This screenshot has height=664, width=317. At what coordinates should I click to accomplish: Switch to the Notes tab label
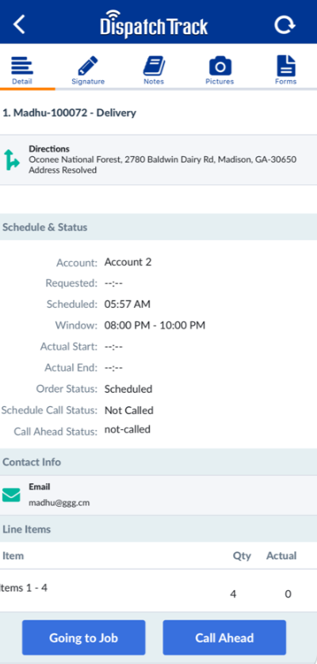coord(154,82)
